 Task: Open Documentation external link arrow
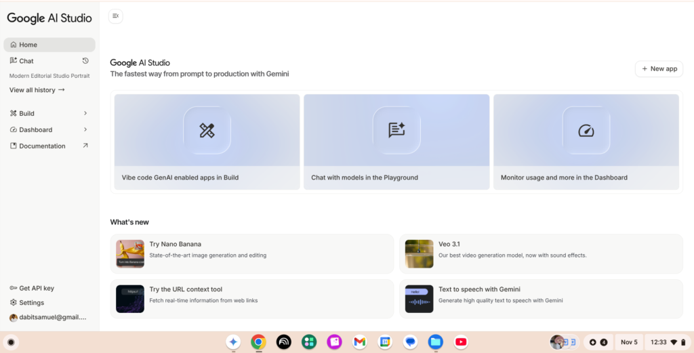85,146
